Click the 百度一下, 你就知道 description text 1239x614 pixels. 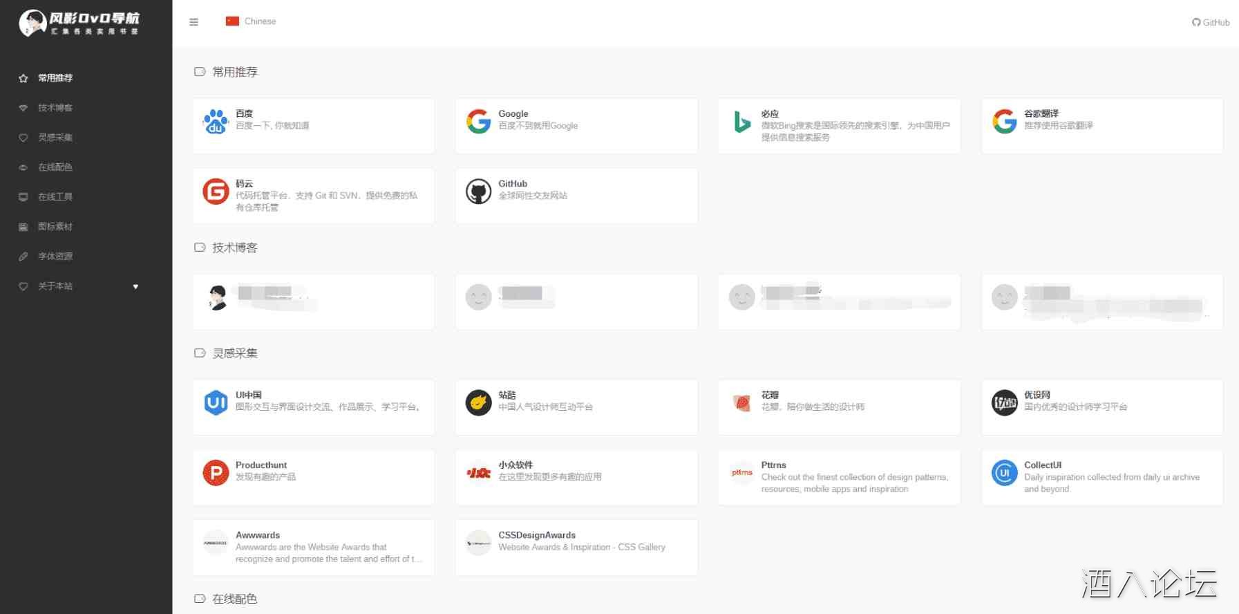[x=272, y=126]
